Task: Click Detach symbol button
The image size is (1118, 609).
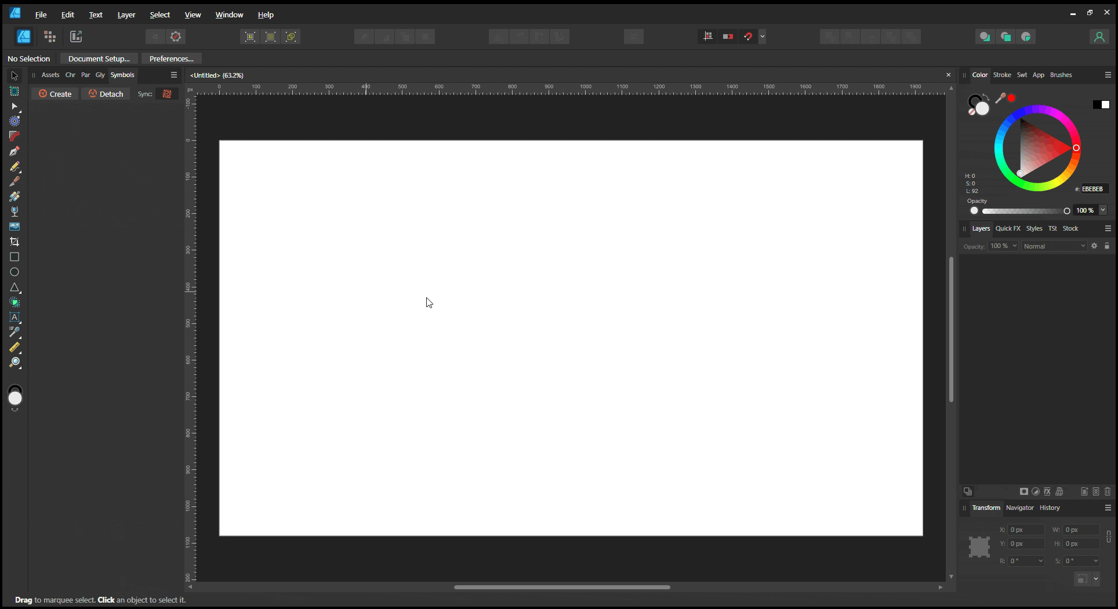Action: pyautogui.click(x=106, y=94)
